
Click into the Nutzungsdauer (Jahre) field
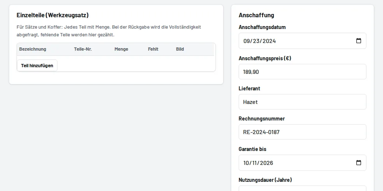coord(302,188)
